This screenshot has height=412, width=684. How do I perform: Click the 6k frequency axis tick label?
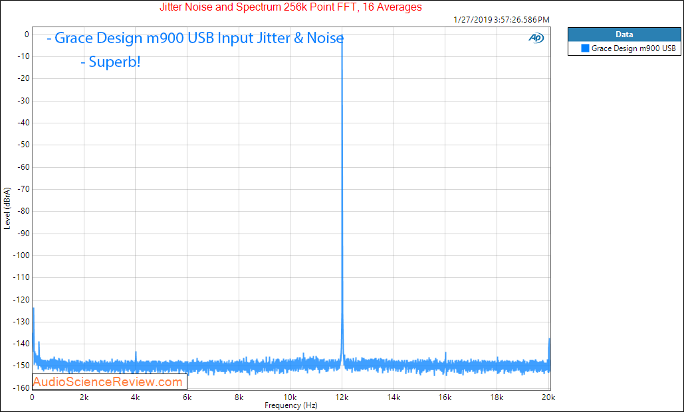point(187,397)
